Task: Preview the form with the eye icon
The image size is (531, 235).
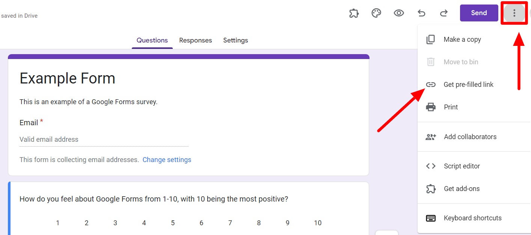Action: (399, 13)
